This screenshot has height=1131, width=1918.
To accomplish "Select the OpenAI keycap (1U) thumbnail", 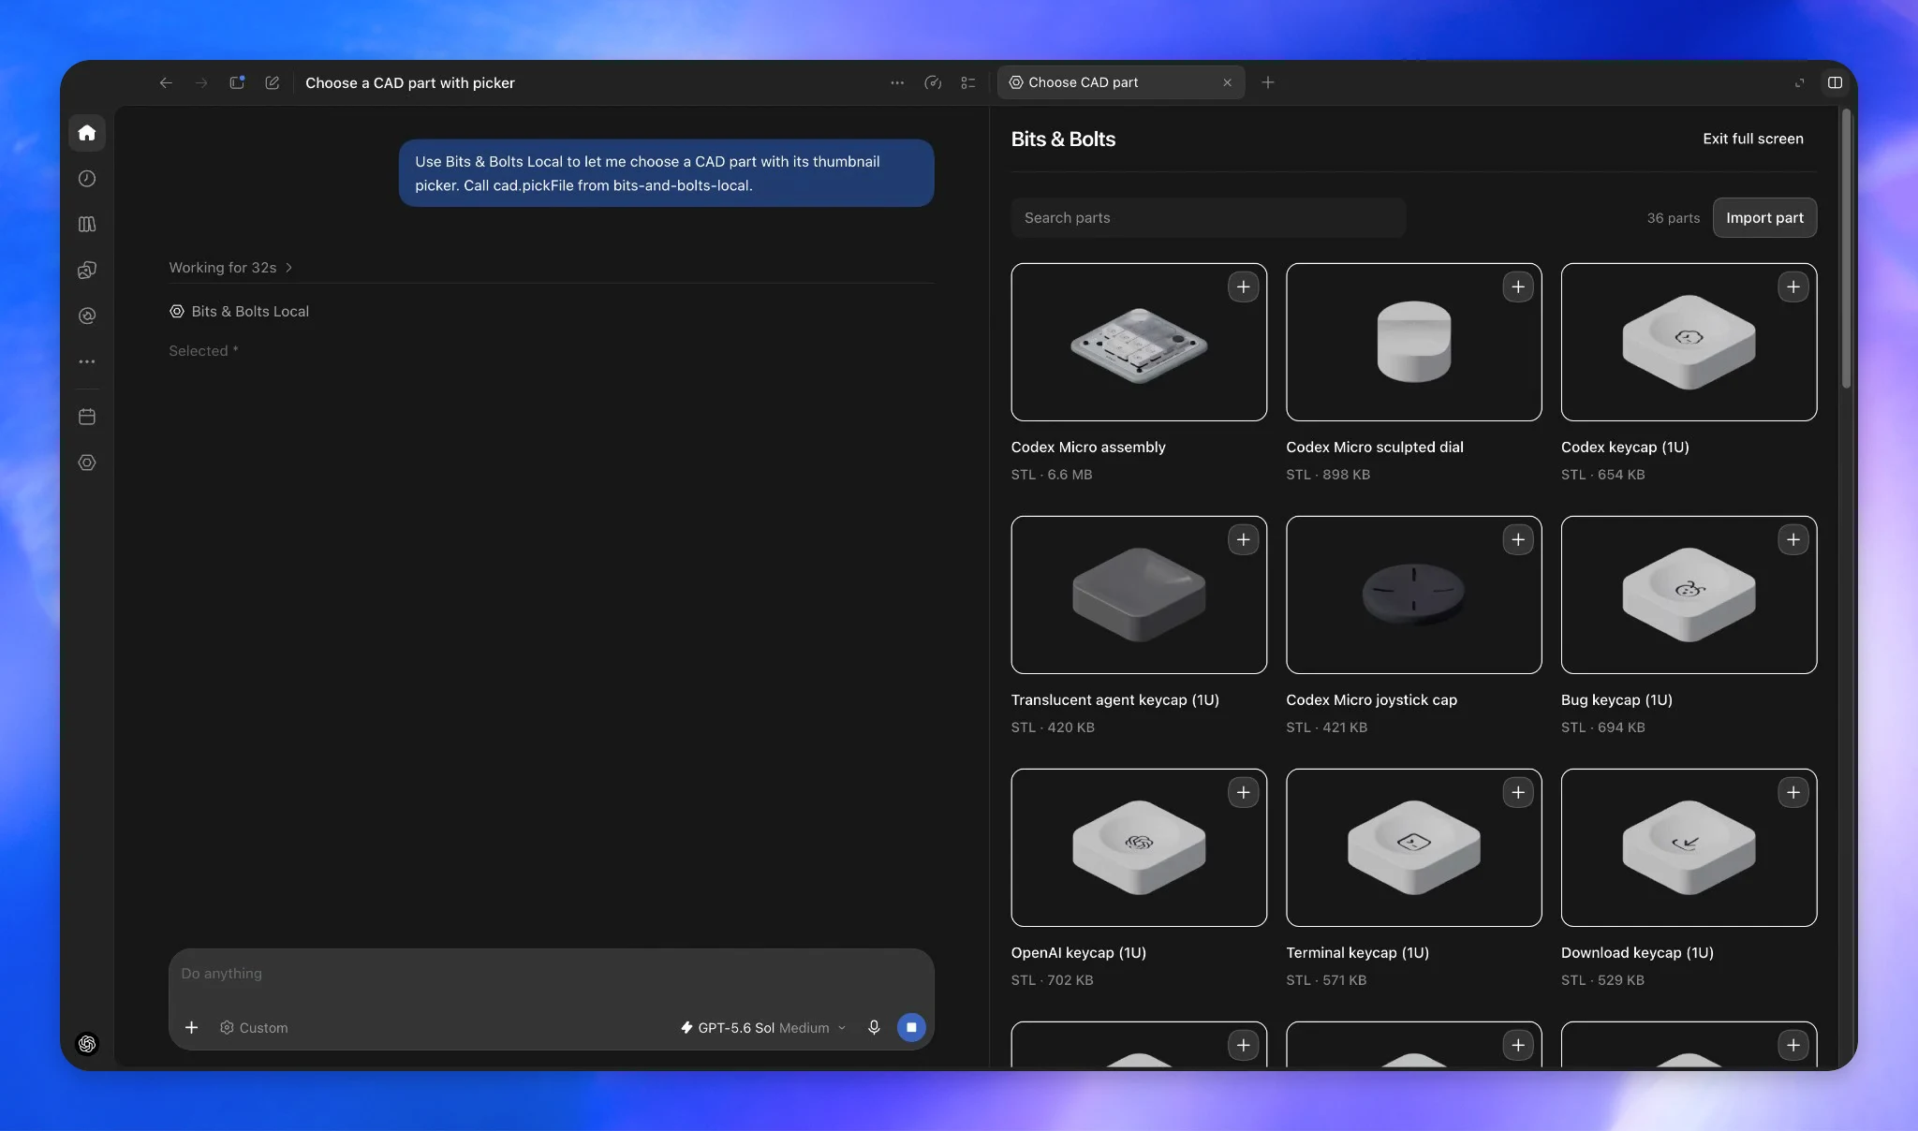I will 1139,848.
